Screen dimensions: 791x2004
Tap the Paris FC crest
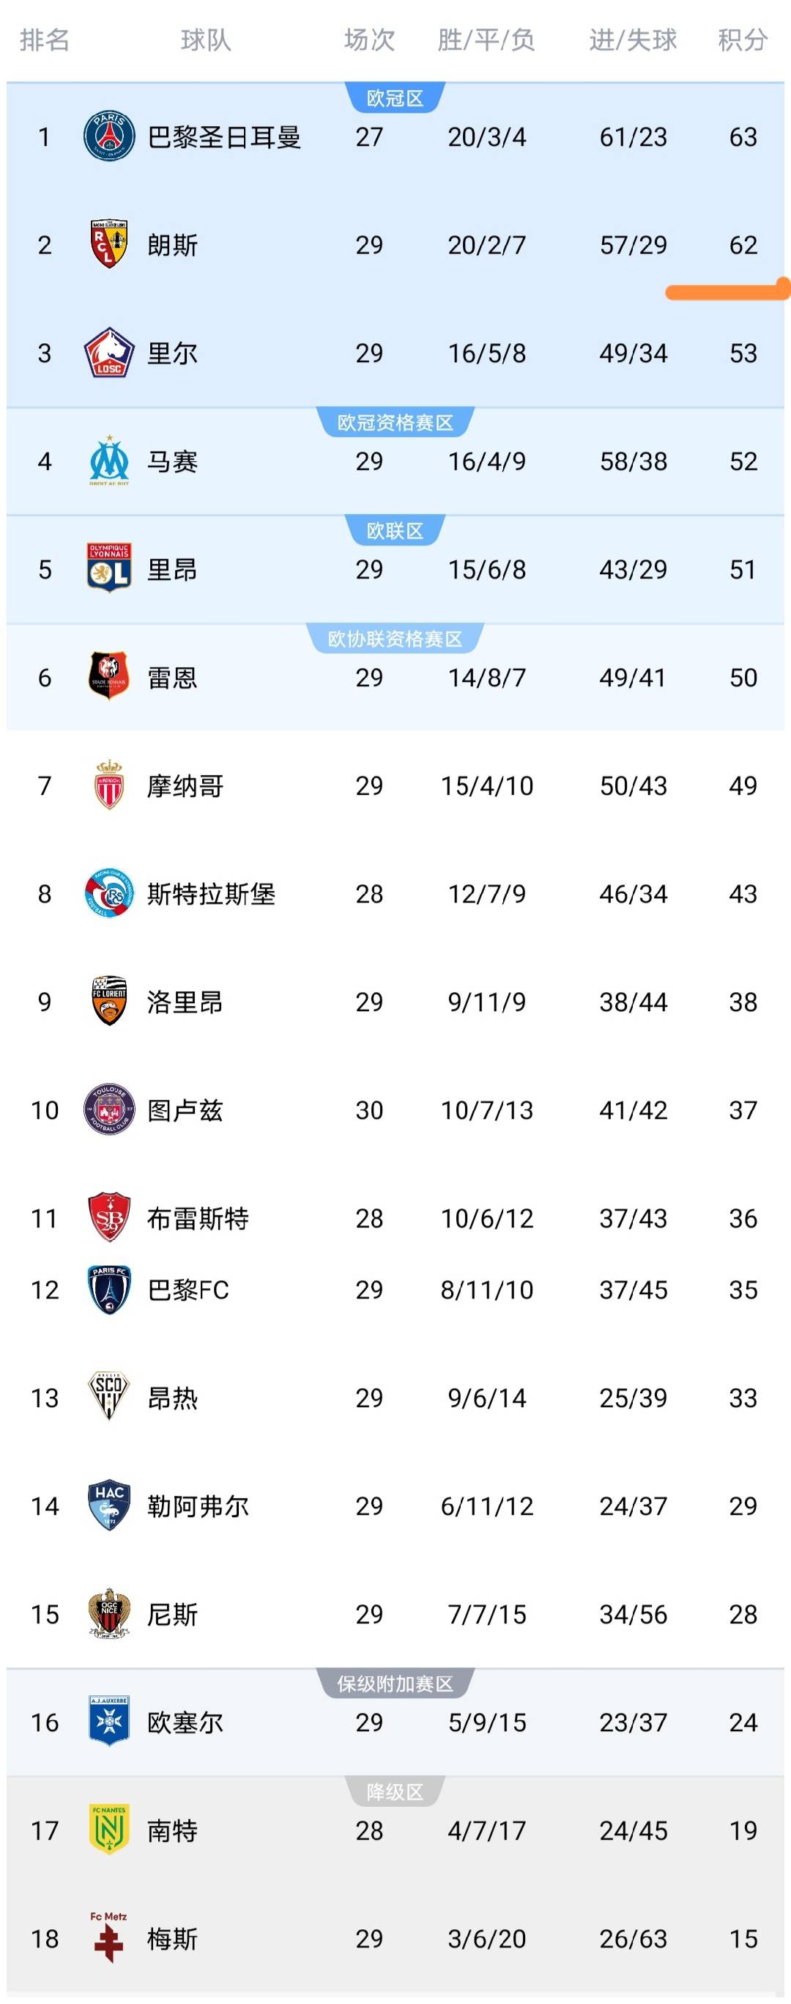point(109,1289)
